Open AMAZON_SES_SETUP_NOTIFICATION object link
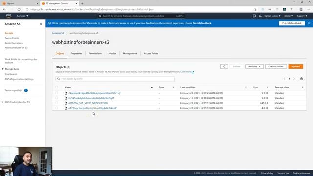This screenshot has height=176, width=313. point(88,103)
